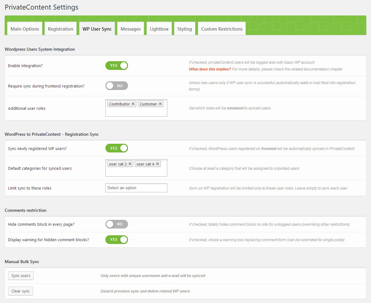Click the 'user cat 4' tag label
This screenshot has height=303, width=371.
[x=145, y=164]
